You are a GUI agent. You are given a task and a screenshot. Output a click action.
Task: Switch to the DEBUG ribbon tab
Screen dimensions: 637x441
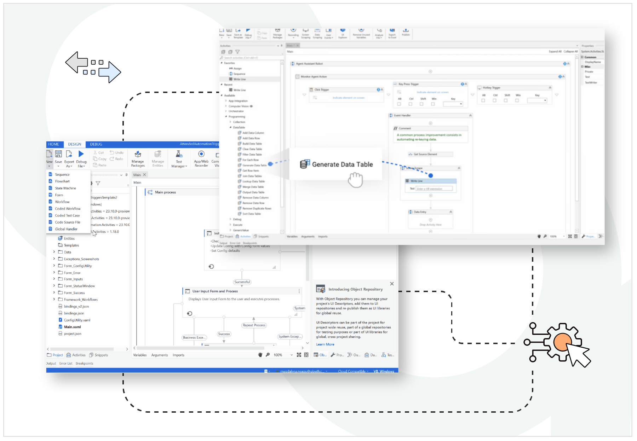click(96, 144)
